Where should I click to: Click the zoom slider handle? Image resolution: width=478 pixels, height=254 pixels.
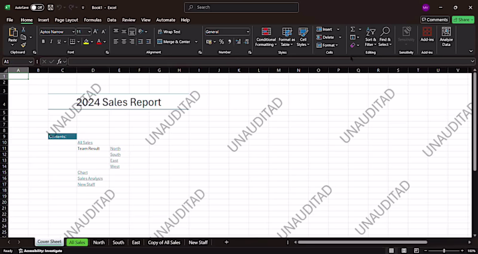coord(444,250)
